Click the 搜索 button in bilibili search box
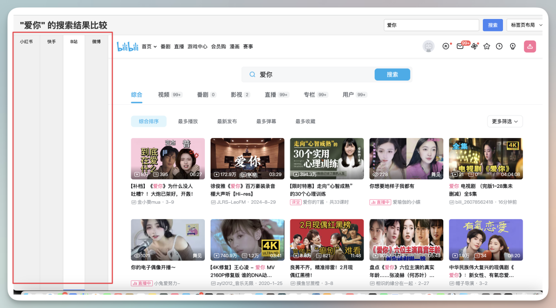Screen dimensions: 556x308 point(392,74)
